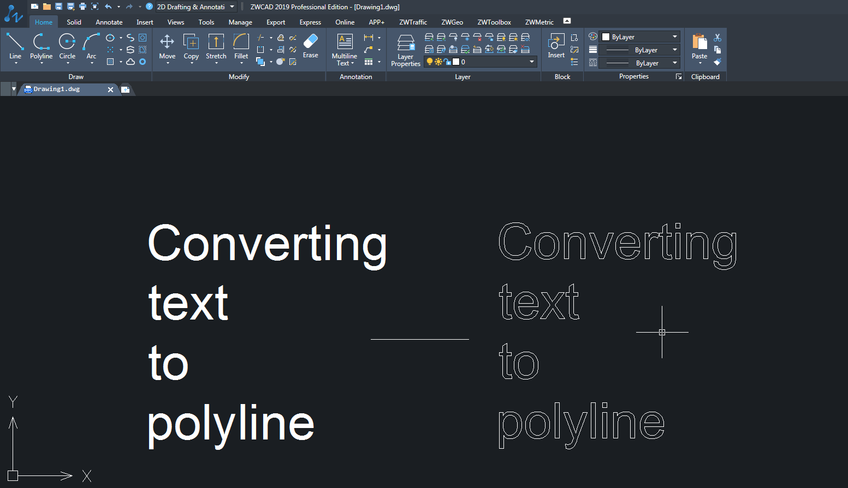Image resolution: width=848 pixels, height=488 pixels.
Task: Select the Hatch tool in Draw panel
Action: tap(110, 62)
